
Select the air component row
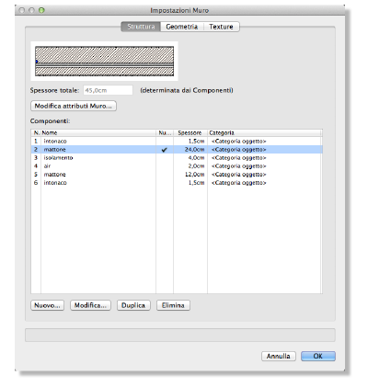point(177,166)
